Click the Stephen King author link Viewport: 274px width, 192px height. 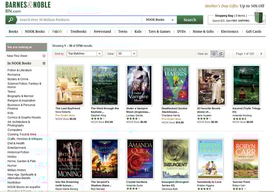tap(99, 115)
